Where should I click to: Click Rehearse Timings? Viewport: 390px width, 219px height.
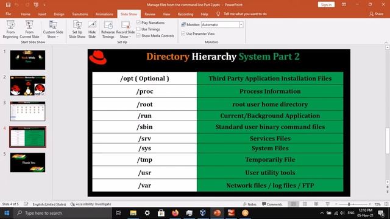pyautogui.click(x=108, y=30)
